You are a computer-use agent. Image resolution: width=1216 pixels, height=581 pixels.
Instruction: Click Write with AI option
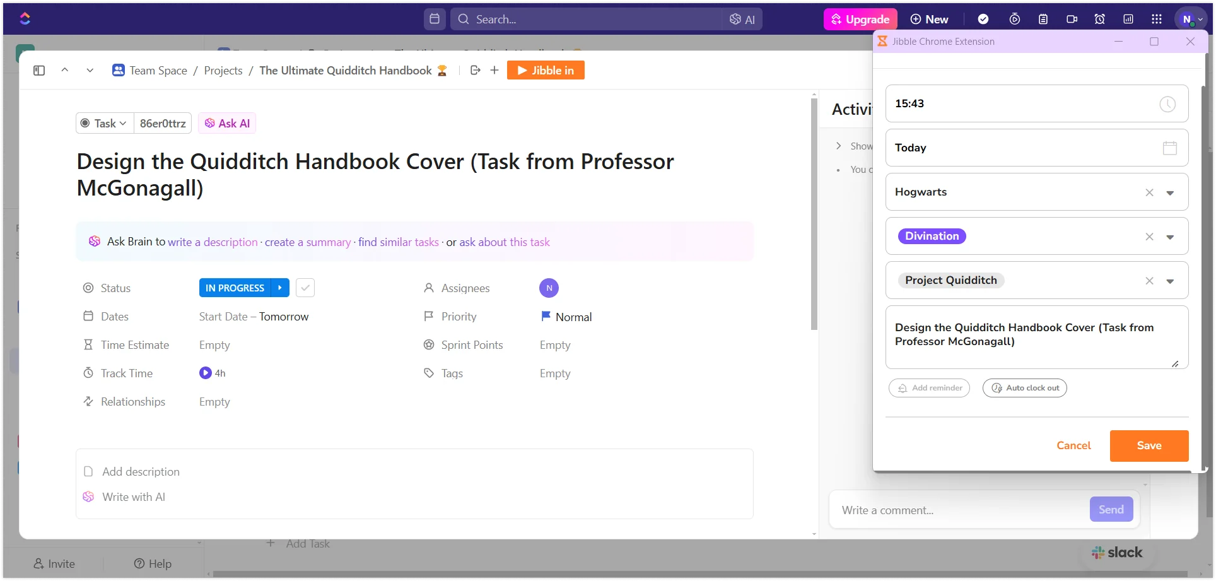coord(134,496)
